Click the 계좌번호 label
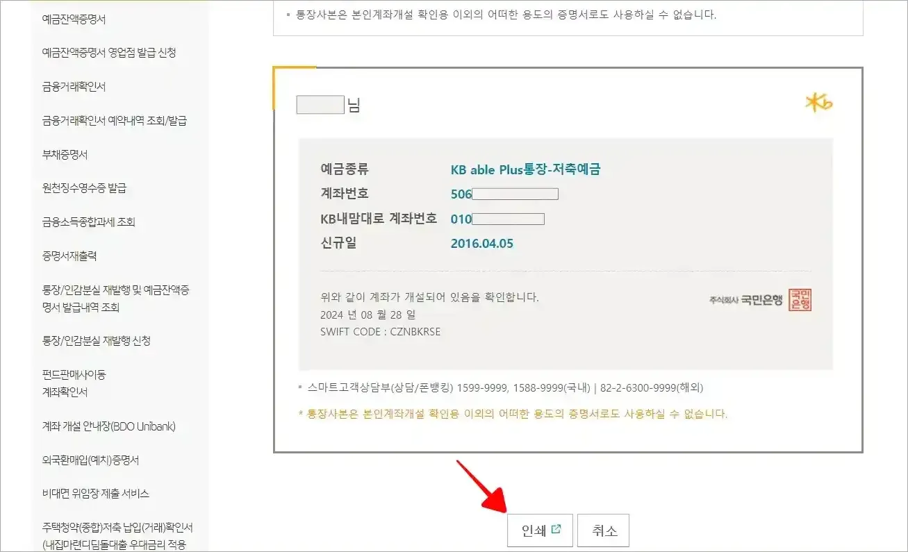The width and height of the screenshot is (908, 552). coord(345,194)
